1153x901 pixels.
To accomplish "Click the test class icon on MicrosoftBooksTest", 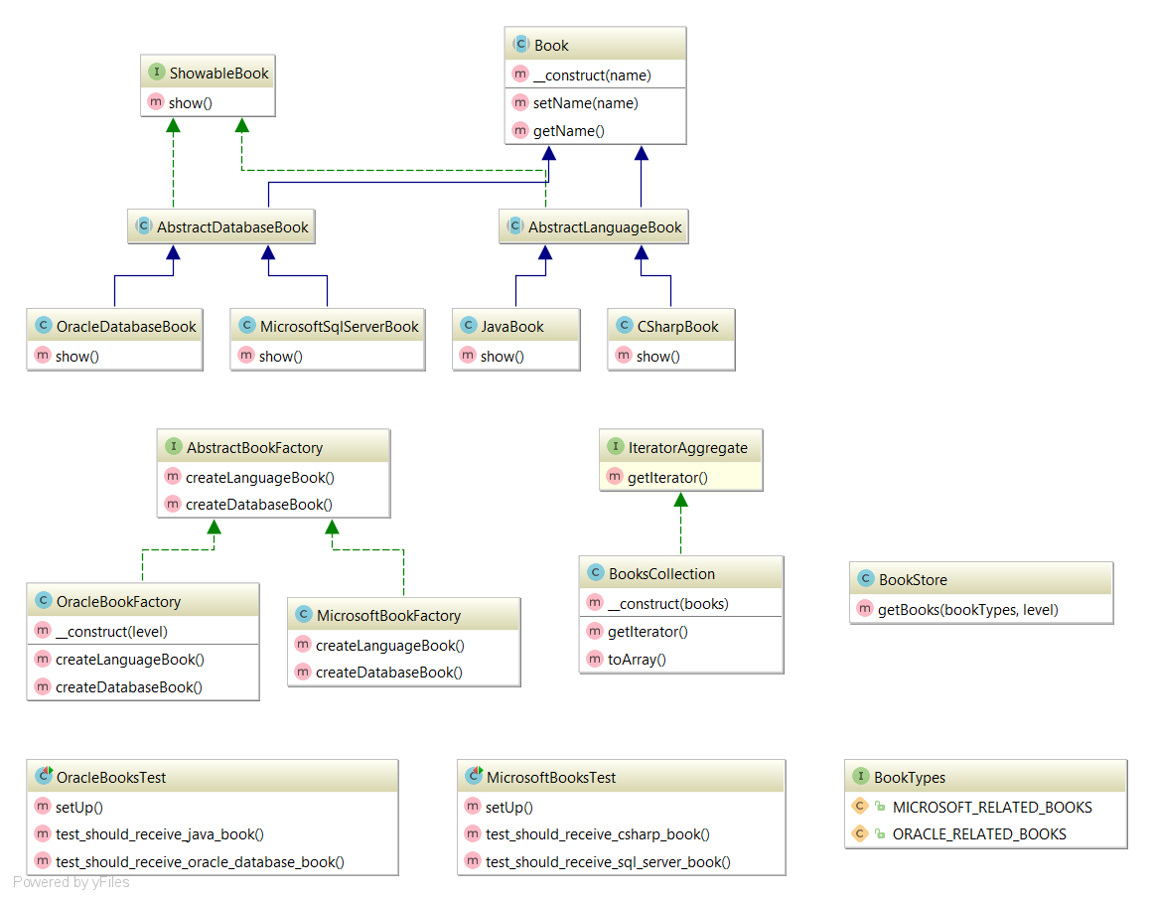I will [x=472, y=776].
